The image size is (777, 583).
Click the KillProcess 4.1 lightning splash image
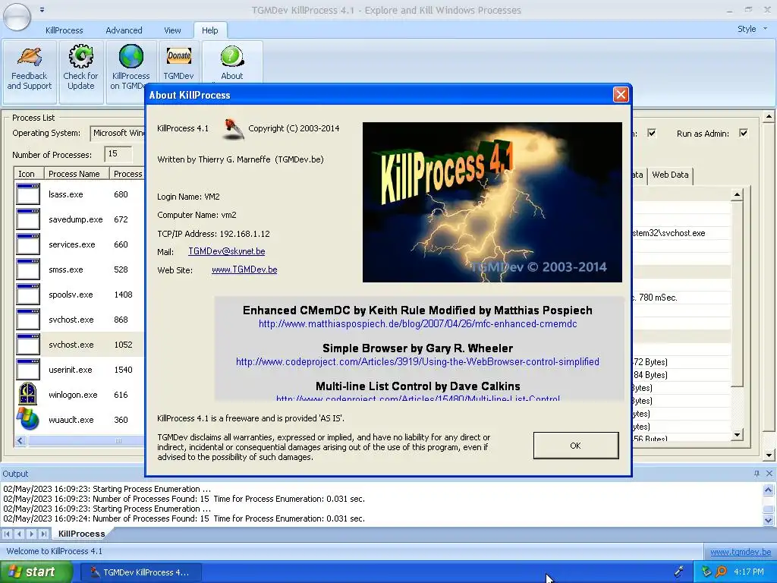pos(492,202)
